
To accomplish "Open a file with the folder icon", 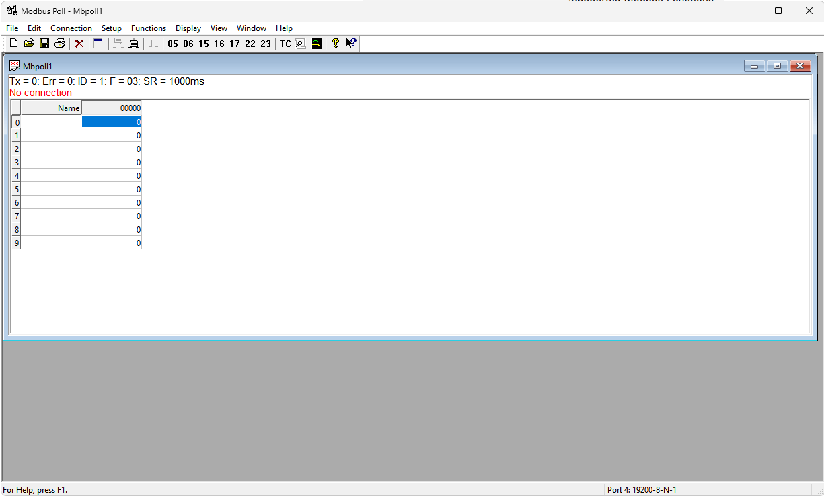I will [29, 44].
